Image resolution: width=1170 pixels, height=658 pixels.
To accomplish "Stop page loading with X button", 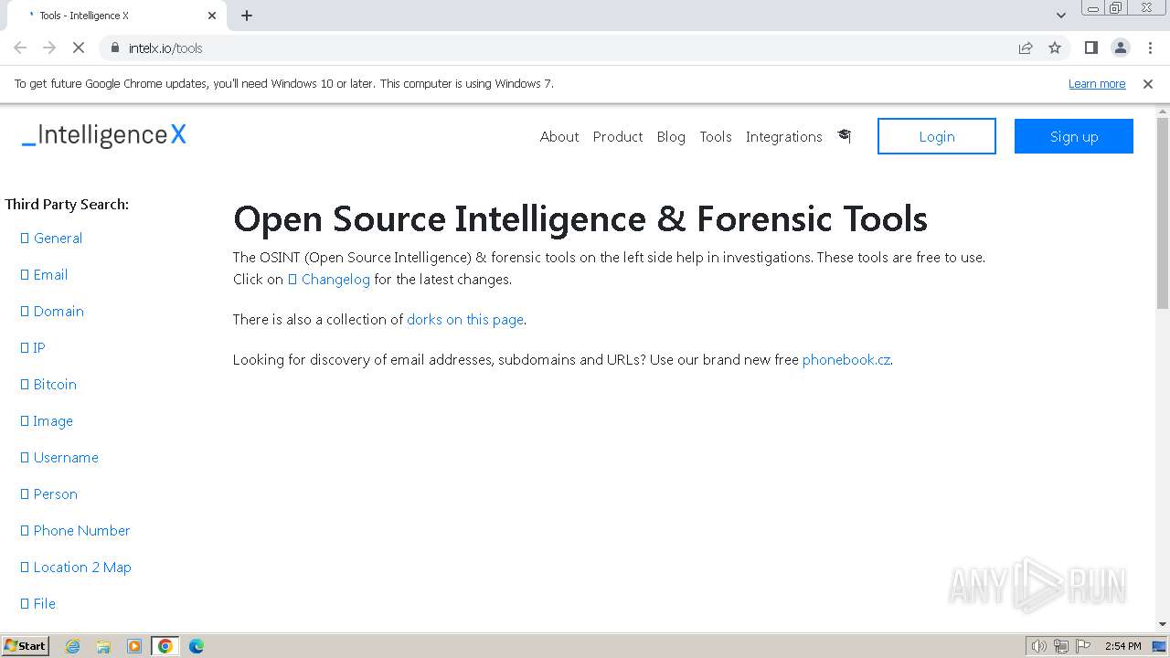I will [79, 48].
